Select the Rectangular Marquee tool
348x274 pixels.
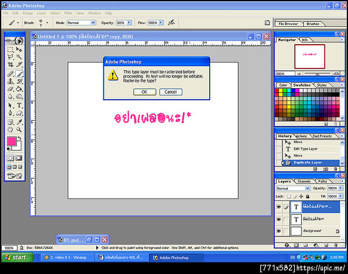click(x=10, y=49)
